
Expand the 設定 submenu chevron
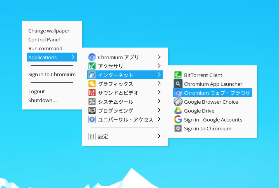pyautogui.click(x=159, y=136)
